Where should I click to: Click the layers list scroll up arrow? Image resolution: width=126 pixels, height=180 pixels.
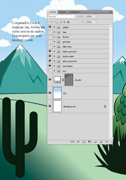(111, 26)
